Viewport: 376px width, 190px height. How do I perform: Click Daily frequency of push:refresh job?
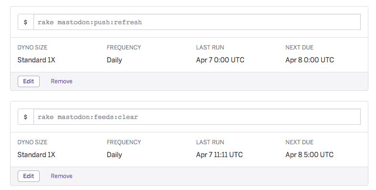(x=114, y=60)
